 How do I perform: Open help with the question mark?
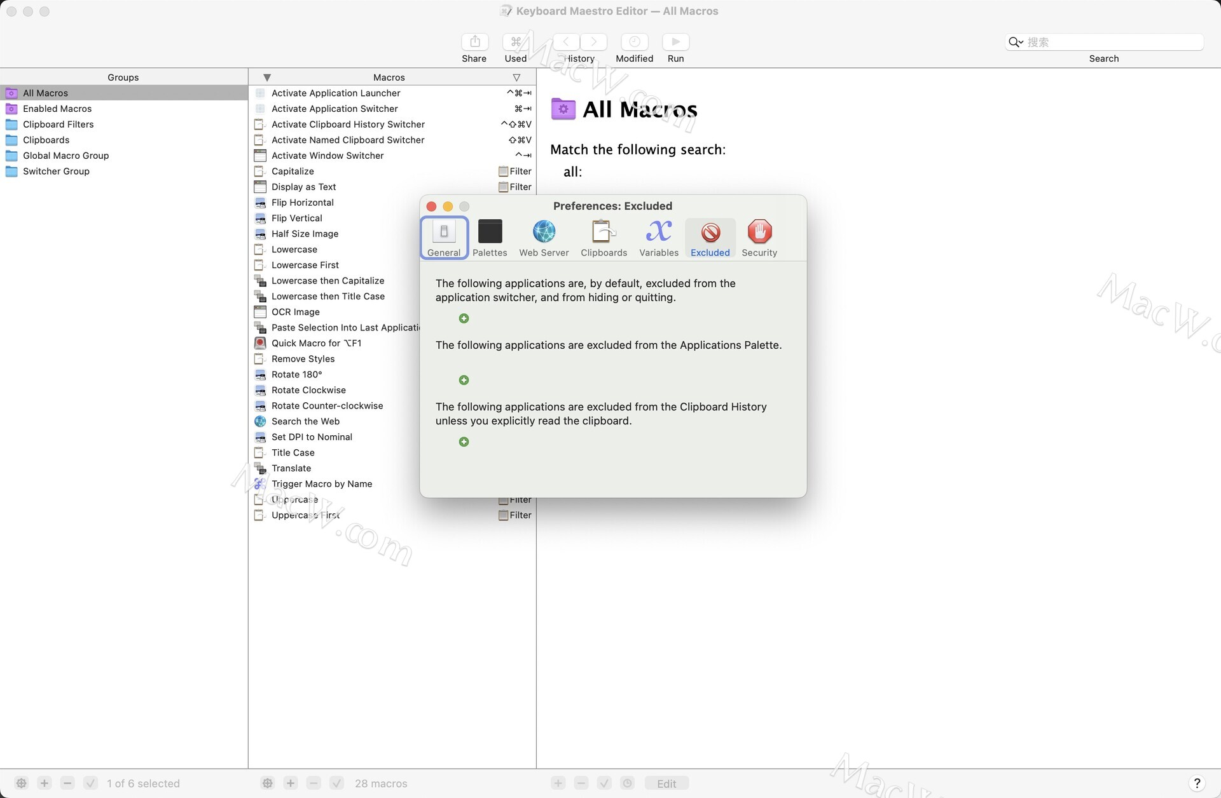tap(1197, 783)
